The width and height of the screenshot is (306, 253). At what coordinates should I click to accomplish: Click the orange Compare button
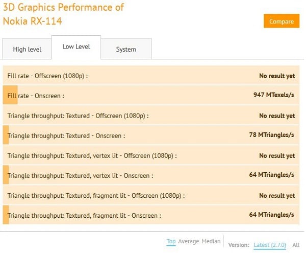(x=282, y=21)
